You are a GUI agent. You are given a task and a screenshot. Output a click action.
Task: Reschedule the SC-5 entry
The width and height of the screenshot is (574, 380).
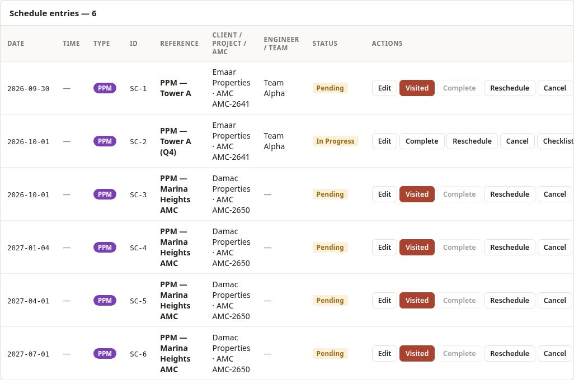point(509,300)
